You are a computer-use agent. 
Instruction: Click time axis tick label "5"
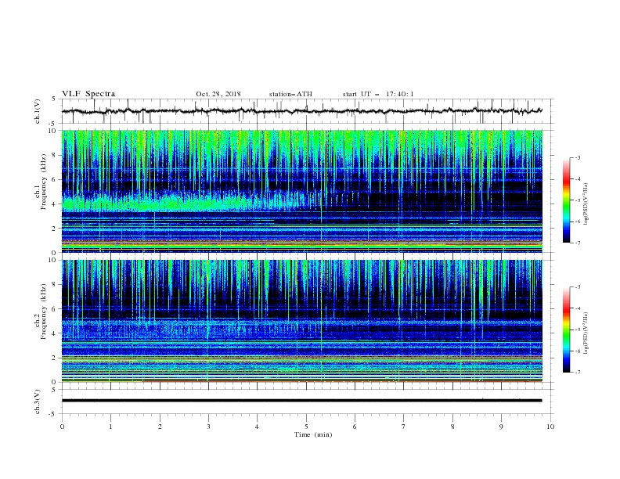[x=306, y=427]
